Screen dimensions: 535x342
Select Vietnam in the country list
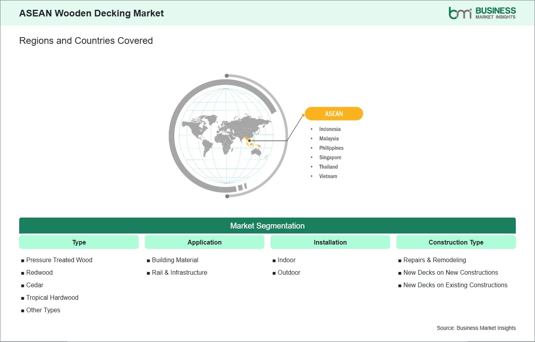[x=328, y=176]
